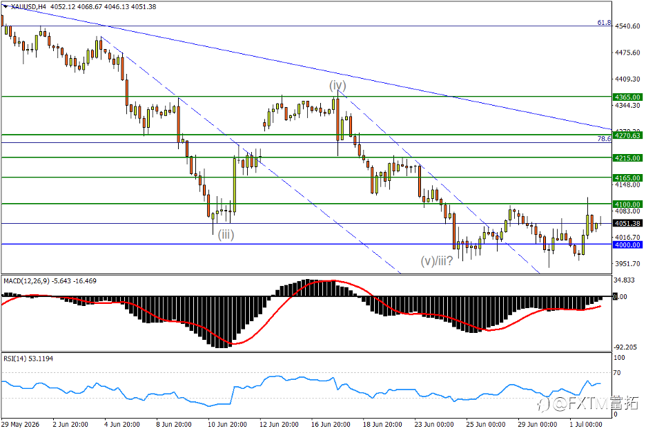Click 4148.00 on the price scale
The image size is (646, 431).
click(x=627, y=184)
